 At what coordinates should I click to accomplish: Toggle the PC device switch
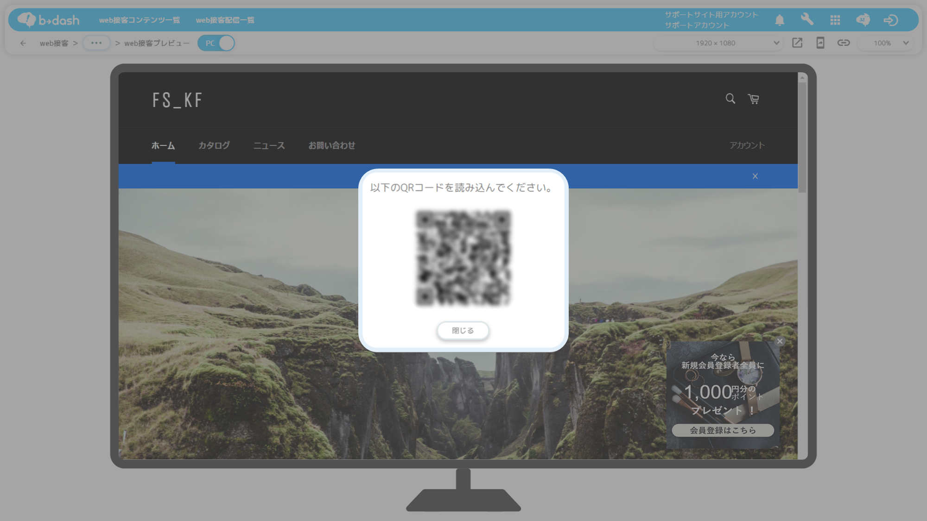pyautogui.click(x=216, y=43)
